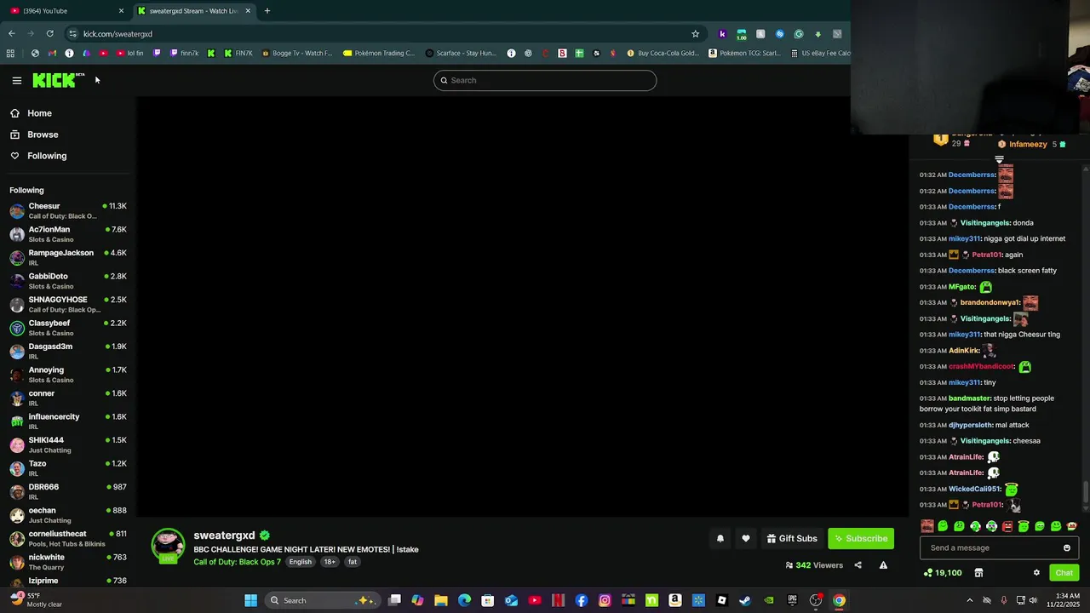1090x613 pixels.
Task: Click the browser back arrow
Action: [11, 33]
